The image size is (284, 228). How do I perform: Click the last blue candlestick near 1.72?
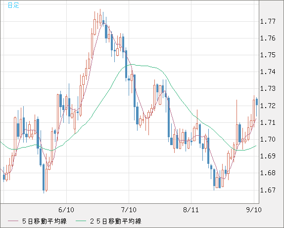pyautogui.click(x=257, y=102)
